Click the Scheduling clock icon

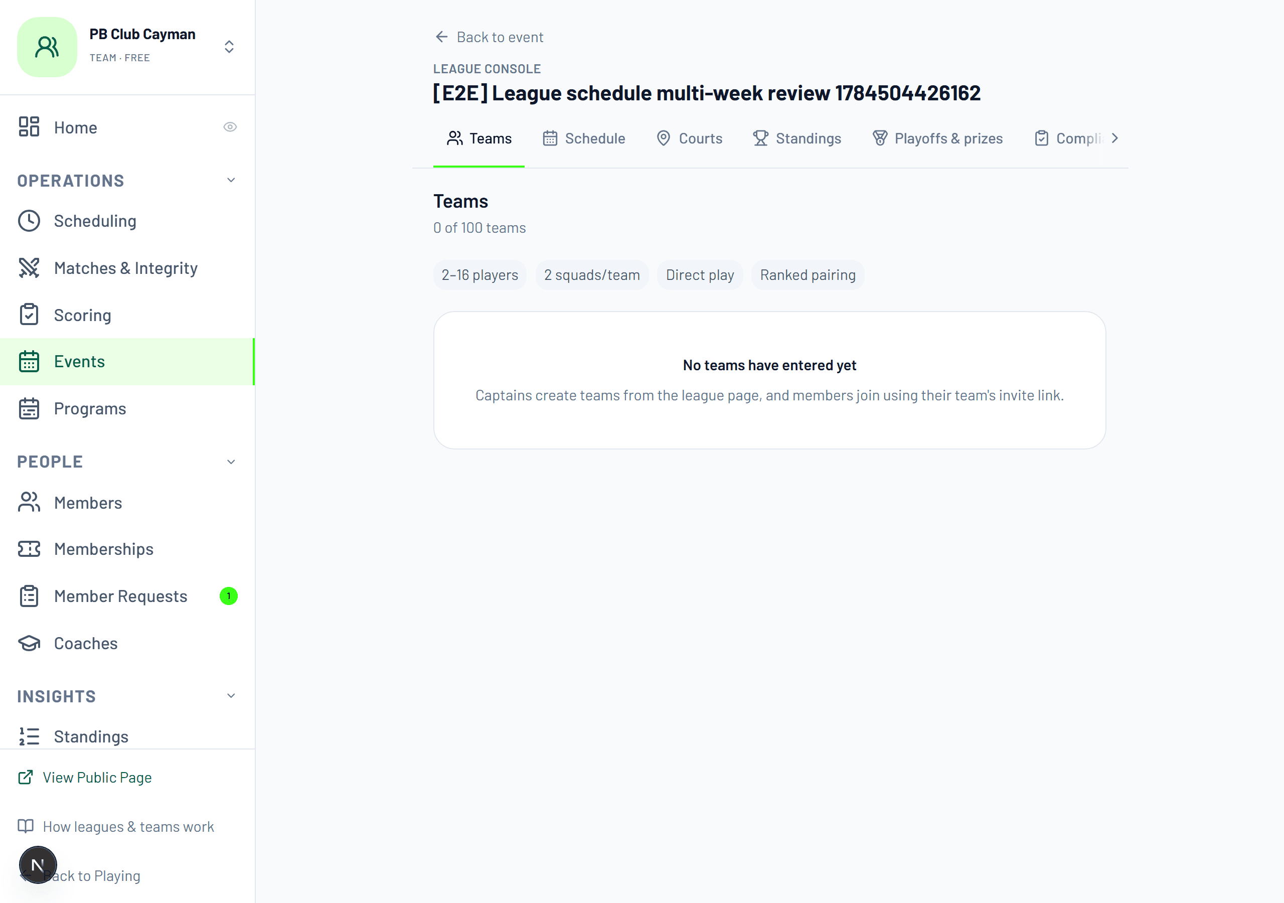pos(29,221)
